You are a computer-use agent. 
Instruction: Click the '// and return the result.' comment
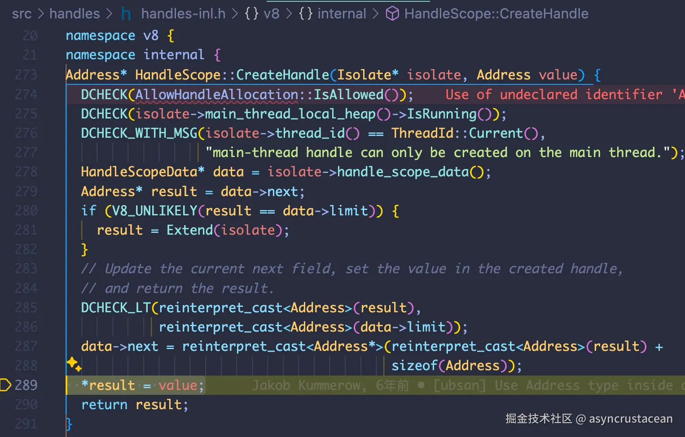pos(177,288)
